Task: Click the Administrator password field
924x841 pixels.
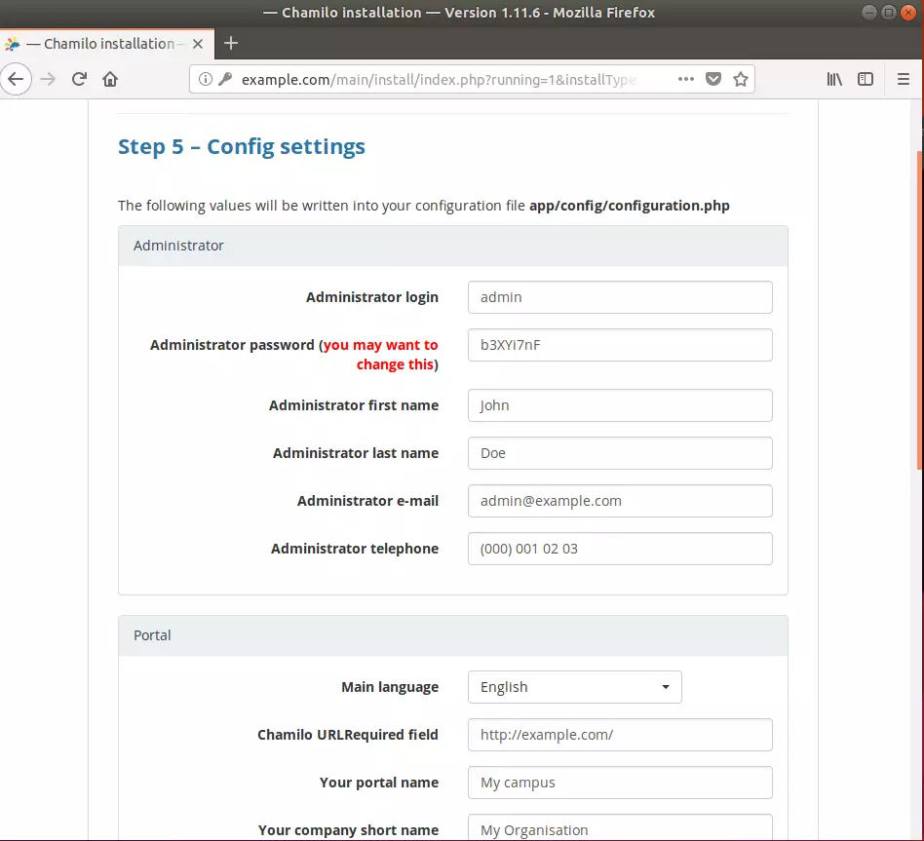Action: (620, 345)
